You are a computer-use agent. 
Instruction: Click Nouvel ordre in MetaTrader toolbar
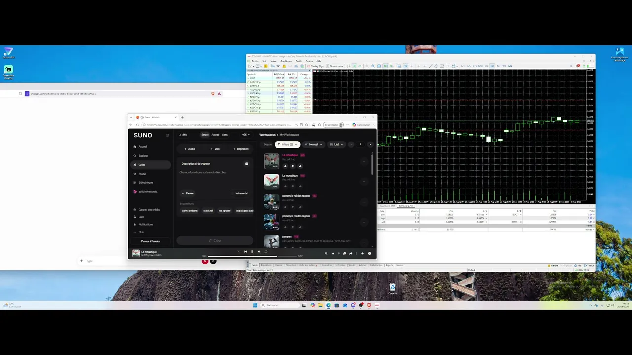click(x=335, y=66)
